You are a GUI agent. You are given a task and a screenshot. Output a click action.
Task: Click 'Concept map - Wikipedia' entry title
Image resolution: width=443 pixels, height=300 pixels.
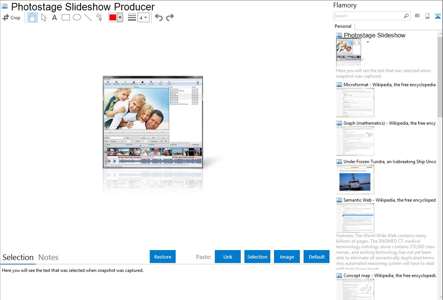[x=389, y=275]
